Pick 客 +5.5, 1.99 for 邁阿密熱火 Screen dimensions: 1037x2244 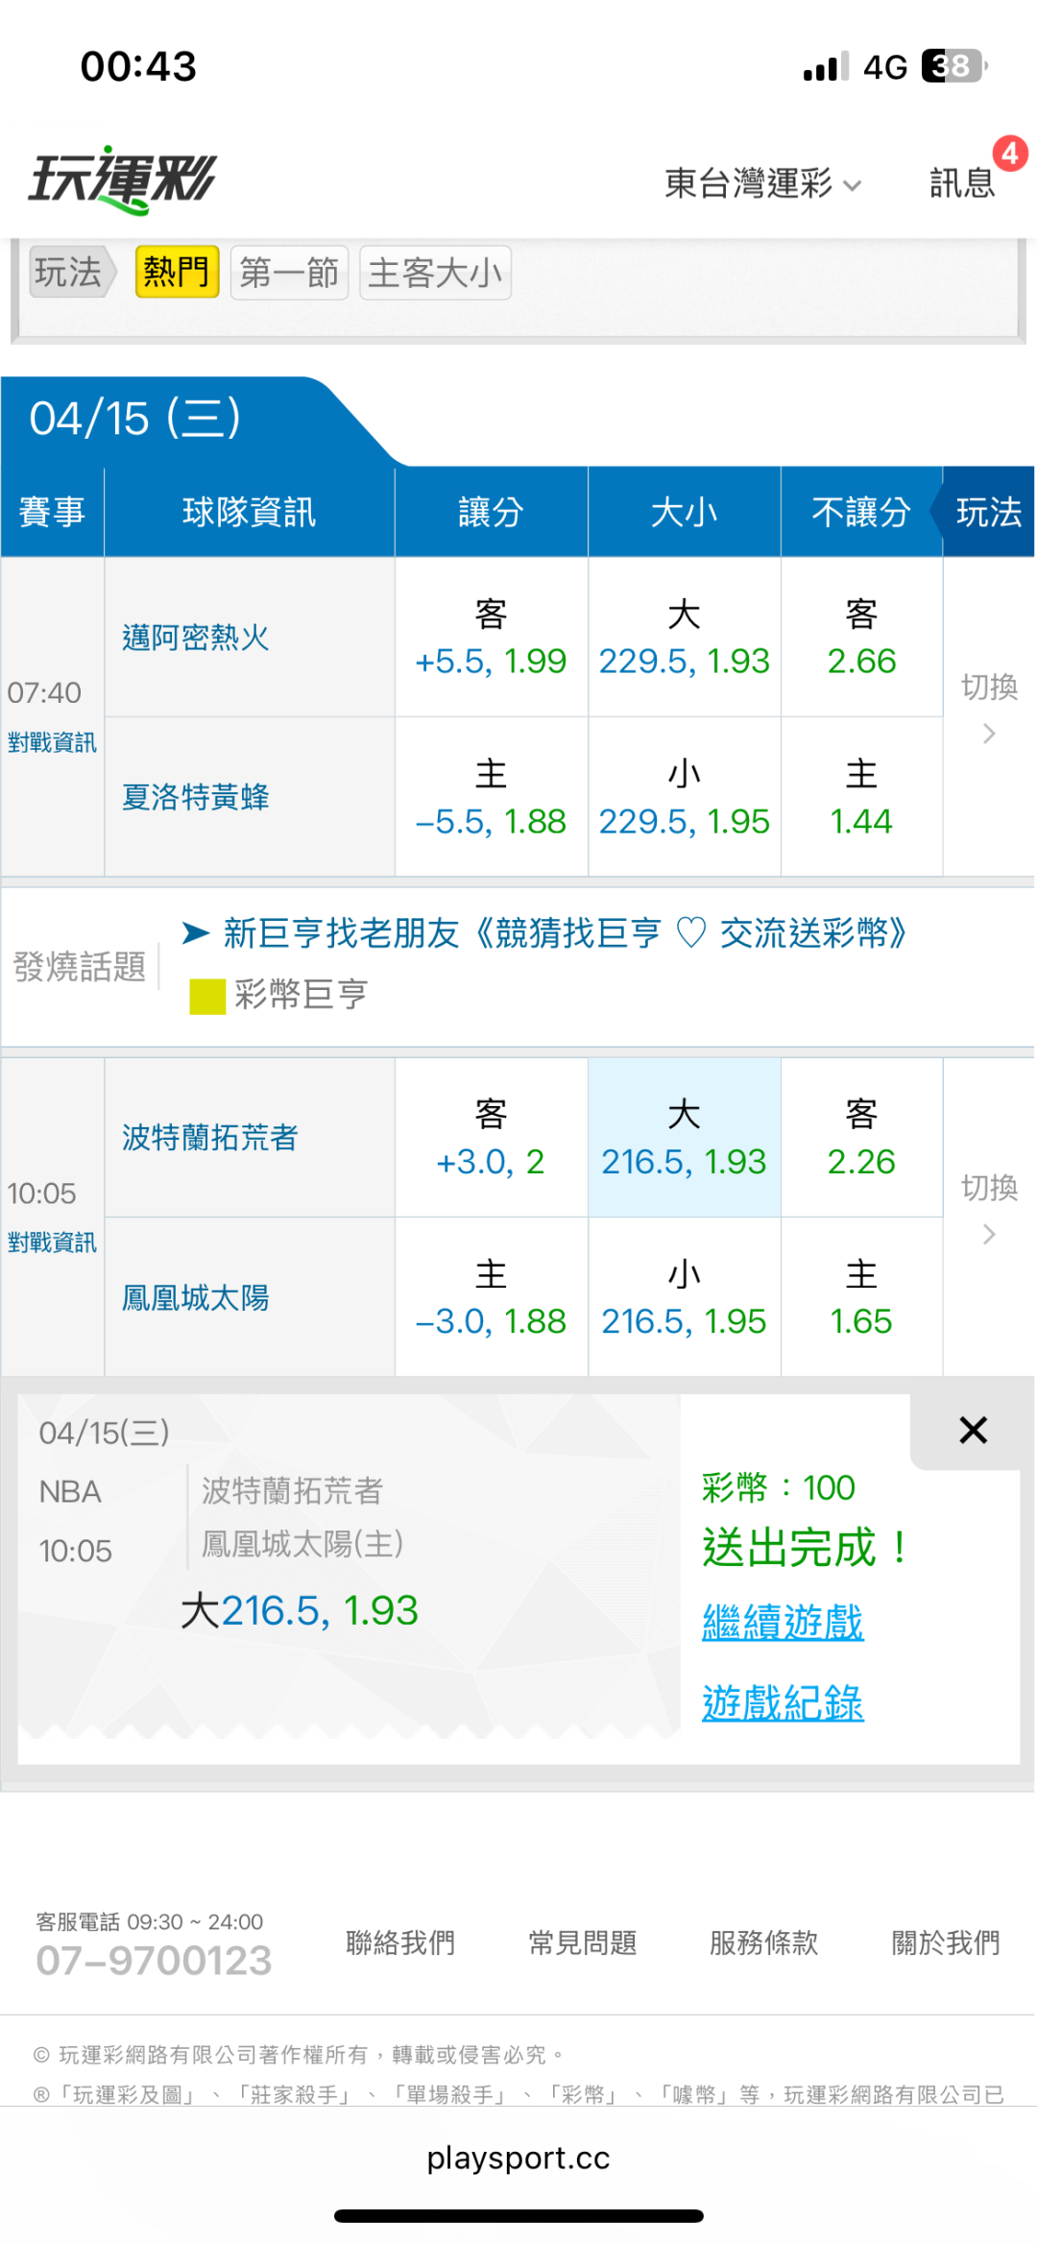click(491, 638)
